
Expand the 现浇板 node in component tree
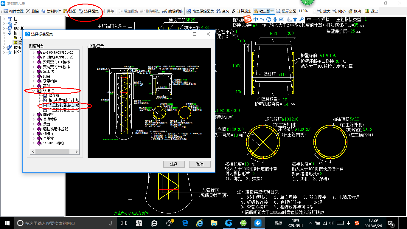(x=4, y=29)
